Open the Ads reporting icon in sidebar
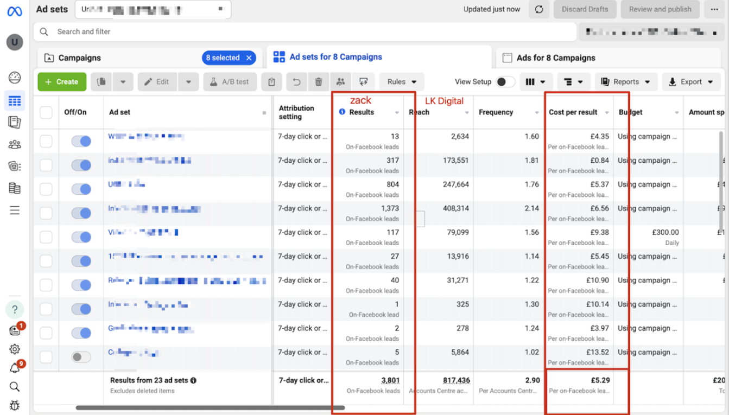The width and height of the screenshot is (729, 415). point(15,122)
